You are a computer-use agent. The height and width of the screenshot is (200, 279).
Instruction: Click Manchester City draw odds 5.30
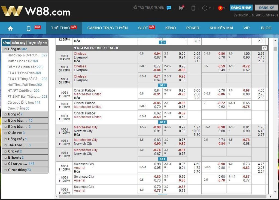(197, 135)
